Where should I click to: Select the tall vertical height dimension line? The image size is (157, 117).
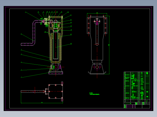point(109,45)
